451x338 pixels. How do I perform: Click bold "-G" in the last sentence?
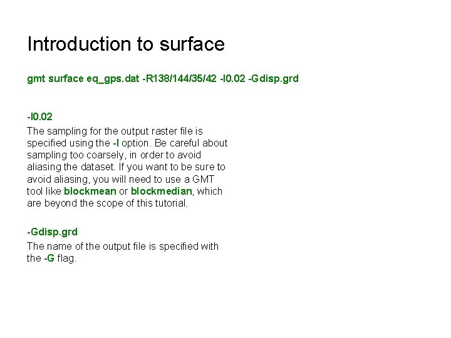tap(49, 258)
